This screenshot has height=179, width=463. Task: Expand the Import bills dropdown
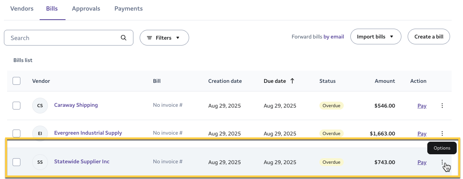point(375,37)
